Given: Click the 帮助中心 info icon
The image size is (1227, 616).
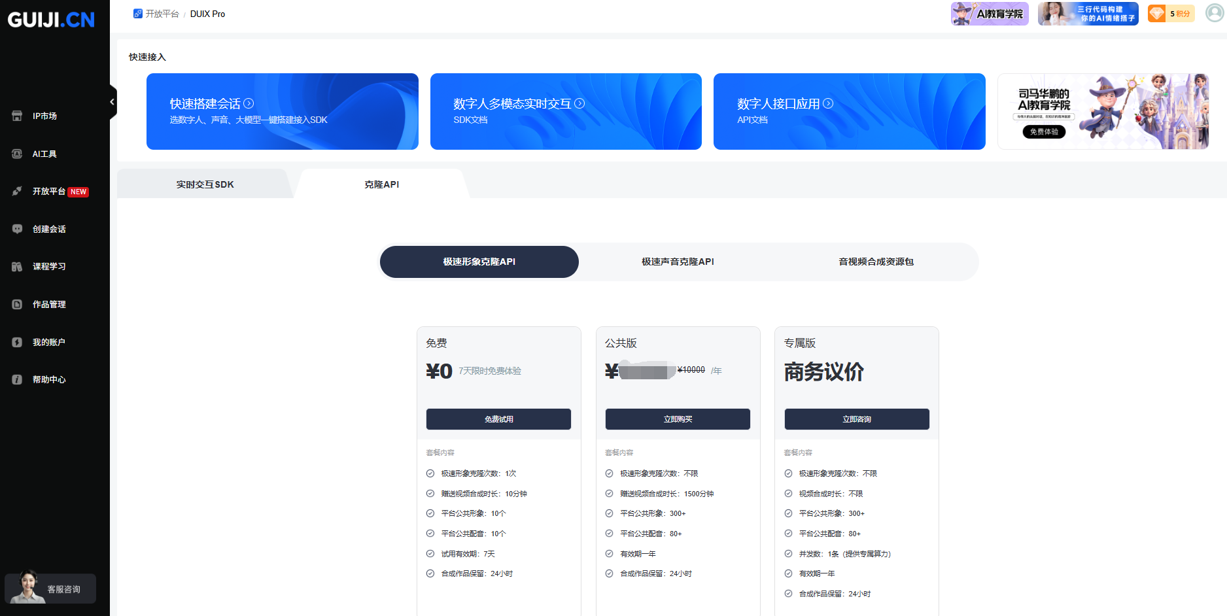Looking at the screenshot, I should [17, 379].
